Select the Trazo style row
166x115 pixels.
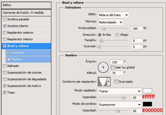point(26,93)
